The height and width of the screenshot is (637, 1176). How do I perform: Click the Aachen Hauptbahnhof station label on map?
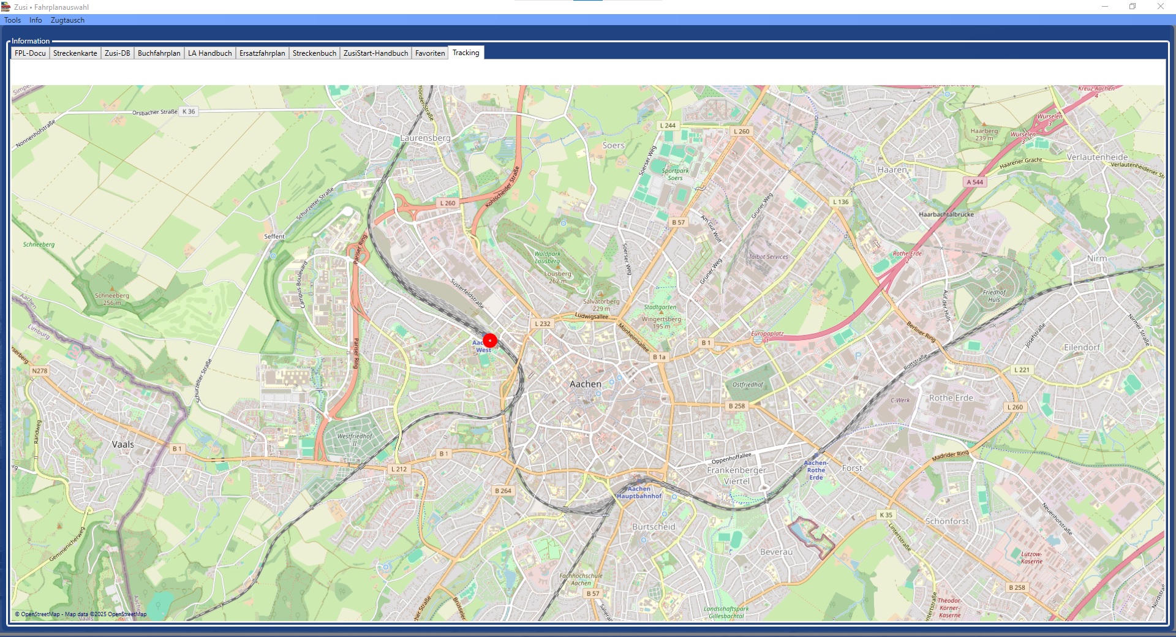[x=639, y=492]
